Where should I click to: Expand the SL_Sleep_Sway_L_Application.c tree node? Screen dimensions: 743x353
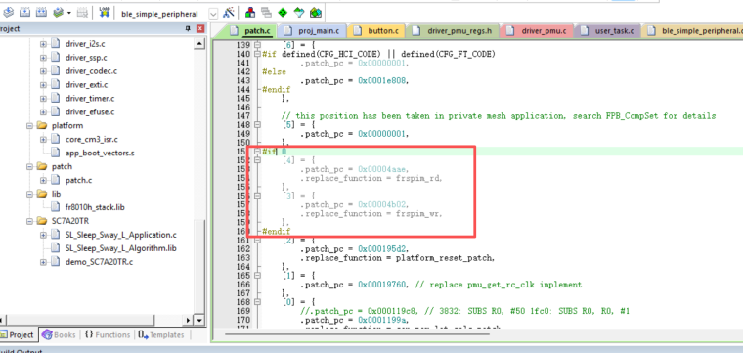click(43, 235)
